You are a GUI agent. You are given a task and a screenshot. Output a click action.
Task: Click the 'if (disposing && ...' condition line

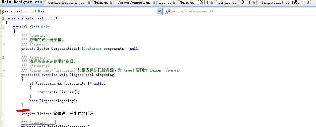pyautogui.click(x=68, y=83)
